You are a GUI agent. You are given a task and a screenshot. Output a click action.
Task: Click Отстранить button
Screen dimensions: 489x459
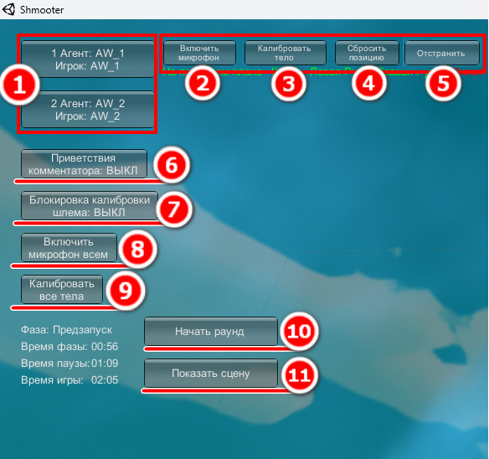coord(441,53)
